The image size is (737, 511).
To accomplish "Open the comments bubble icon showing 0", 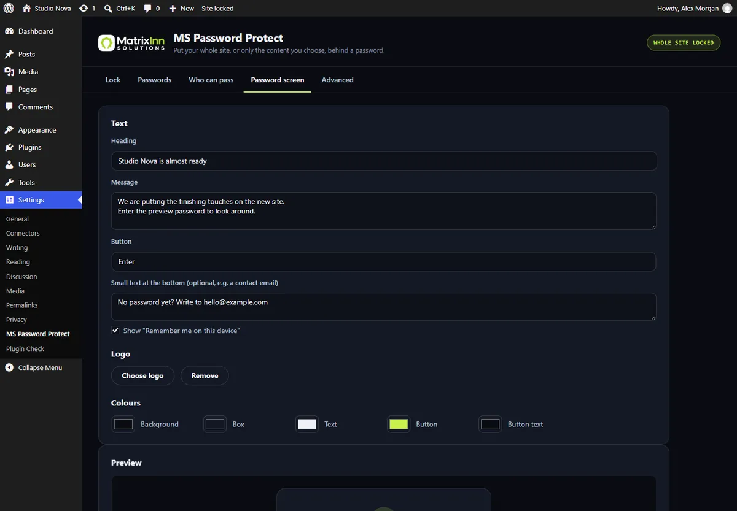I will click(148, 9).
